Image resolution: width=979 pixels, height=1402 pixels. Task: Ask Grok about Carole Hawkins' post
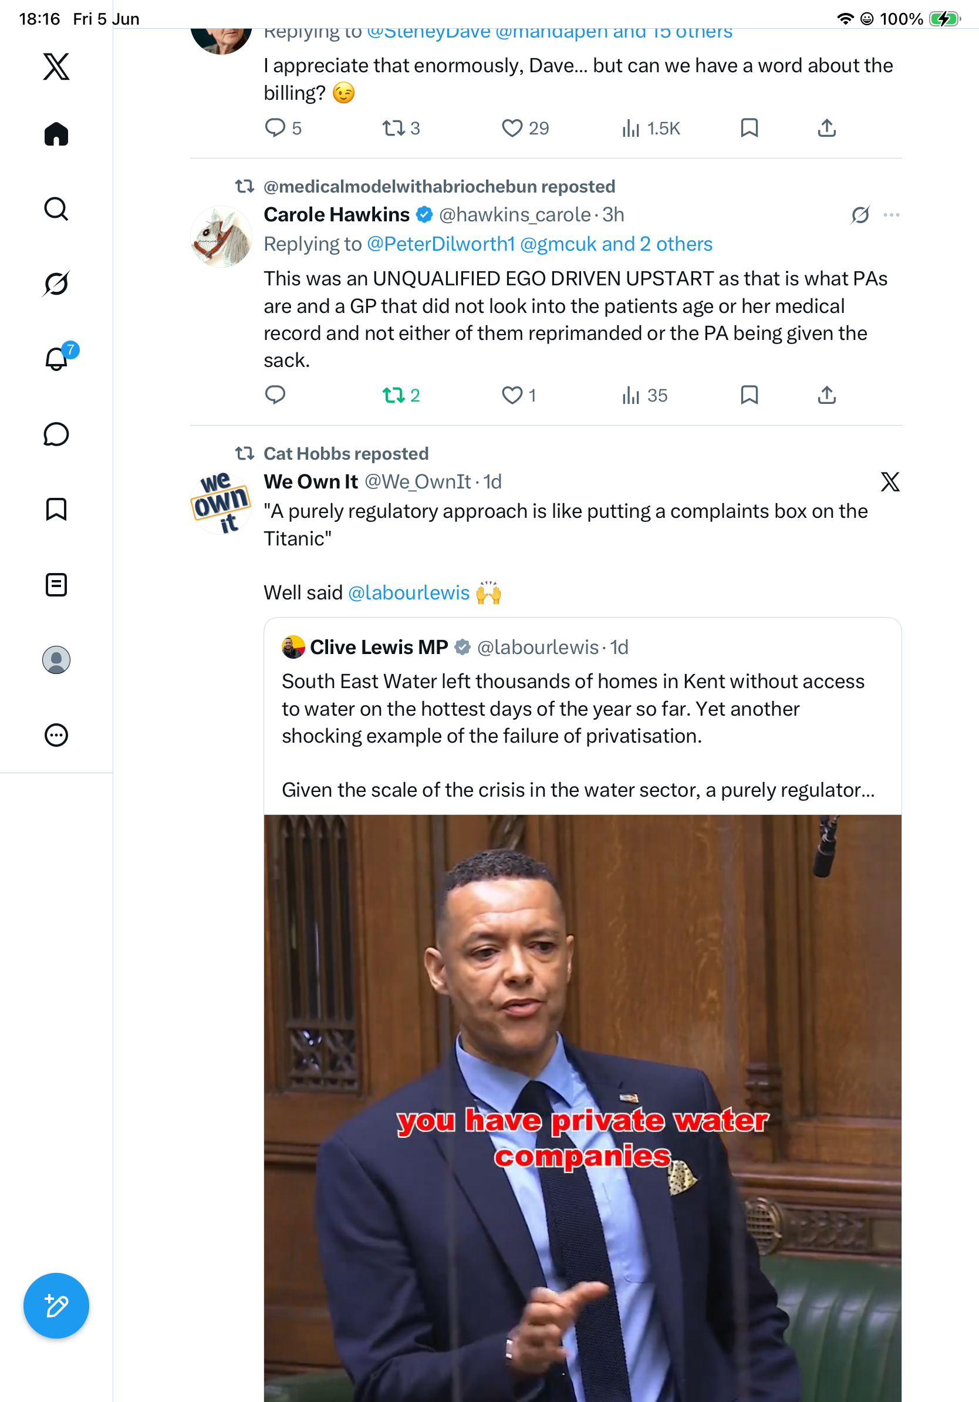(x=860, y=215)
